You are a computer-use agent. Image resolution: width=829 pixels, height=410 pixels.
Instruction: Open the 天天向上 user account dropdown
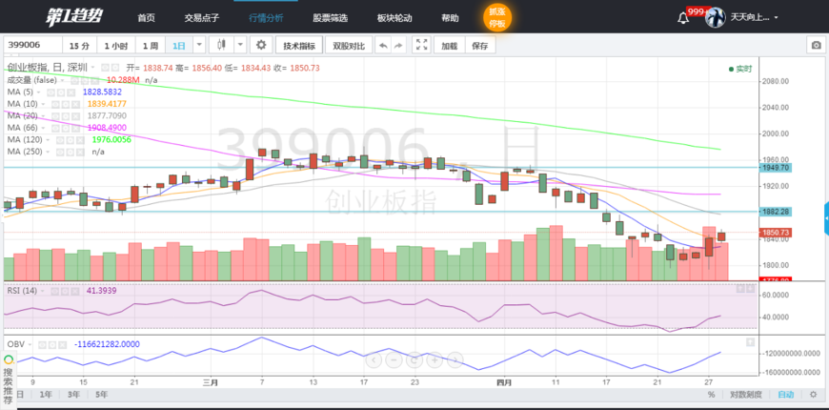click(754, 17)
